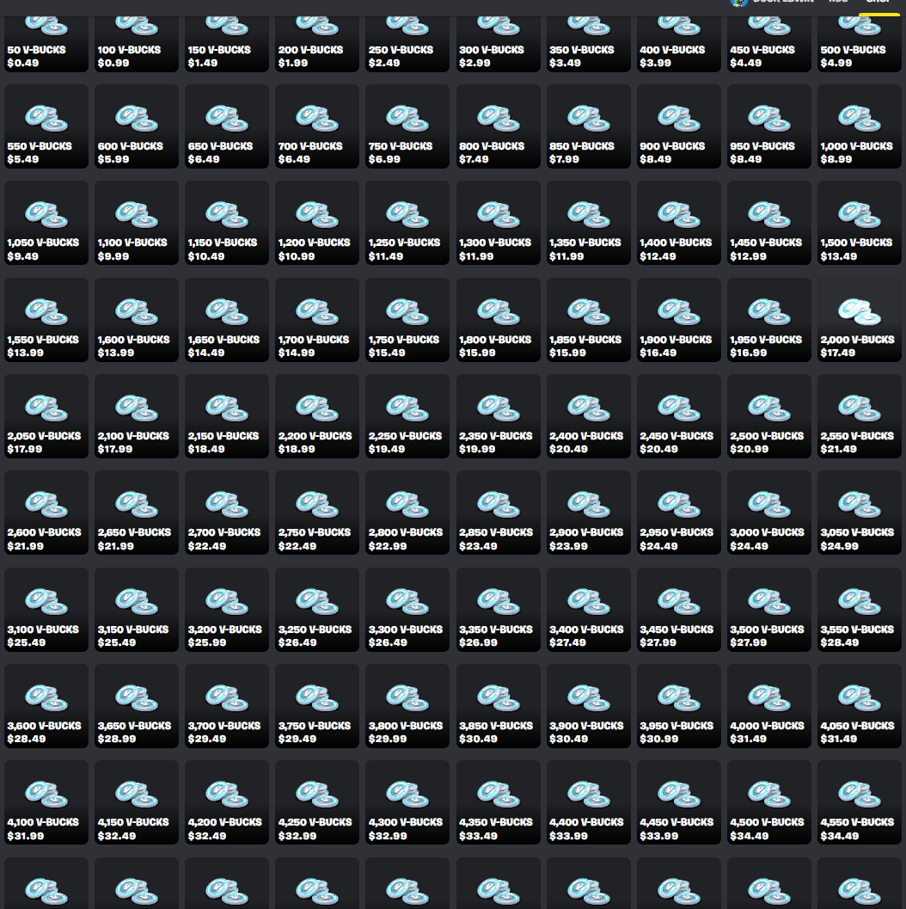Click the coin icon above 1,800 V-Bucks
The image size is (906, 909).
click(498, 311)
